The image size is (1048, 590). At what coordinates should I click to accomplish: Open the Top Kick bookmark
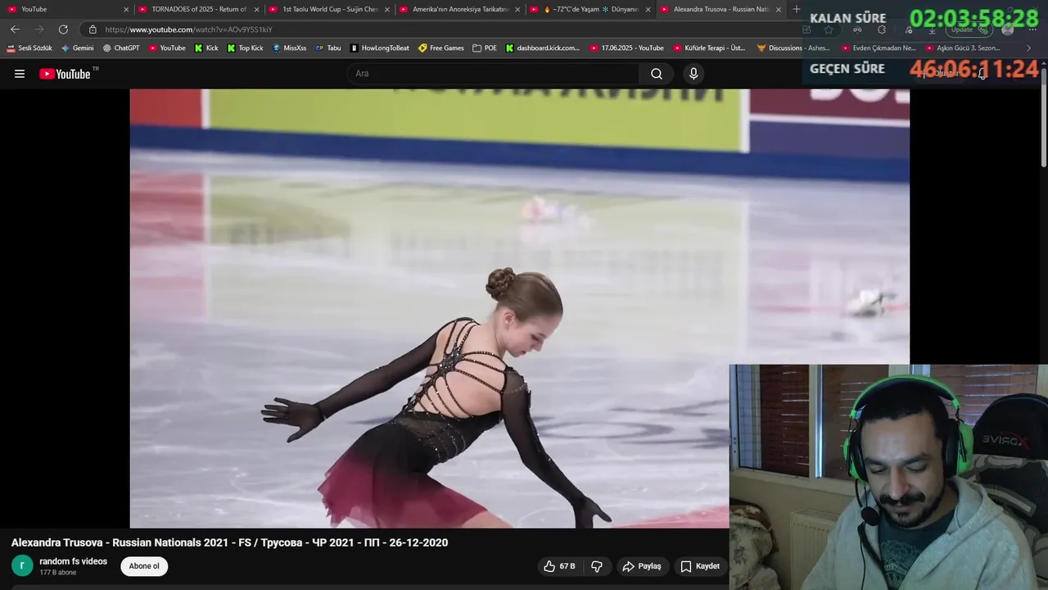[x=245, y=48]
